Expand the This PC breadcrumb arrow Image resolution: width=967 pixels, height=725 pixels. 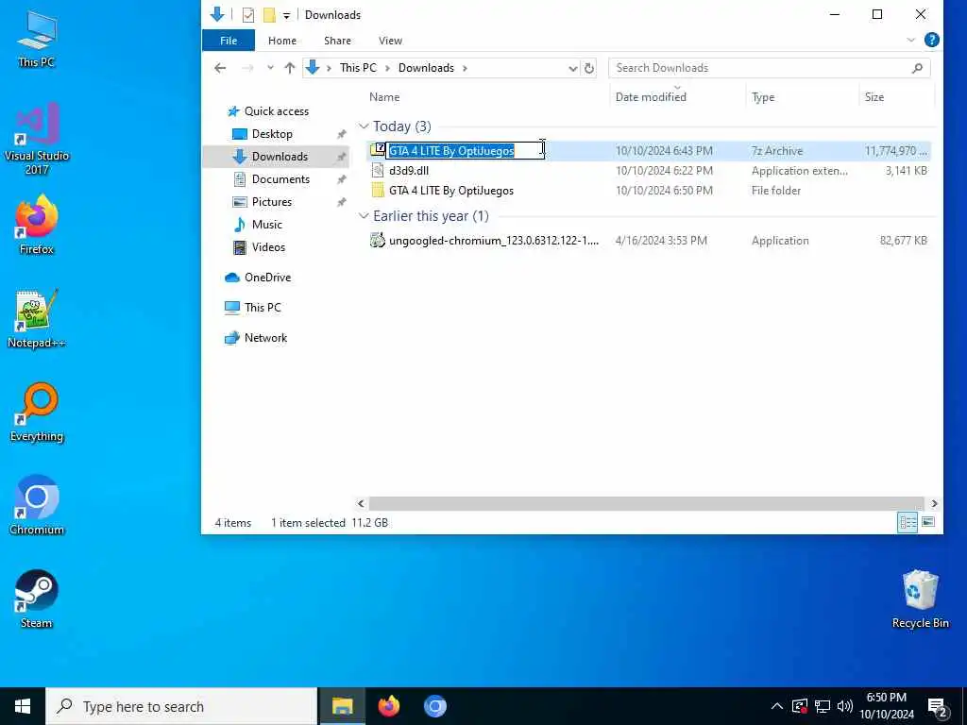[x=387, y=68]
